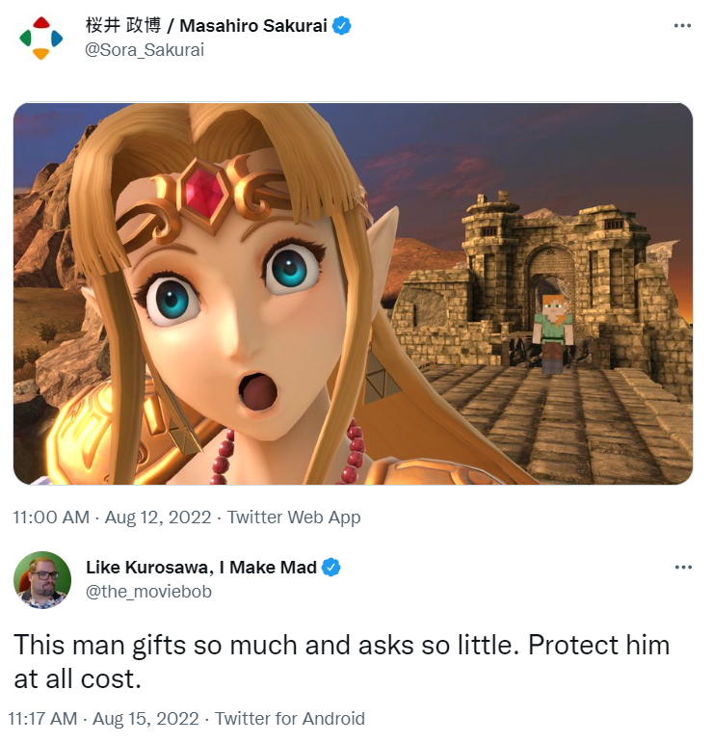Open Like Kurosawa, I Make Mad name
The width and height of the screenshot is (713, 743).
click(201, 568)
